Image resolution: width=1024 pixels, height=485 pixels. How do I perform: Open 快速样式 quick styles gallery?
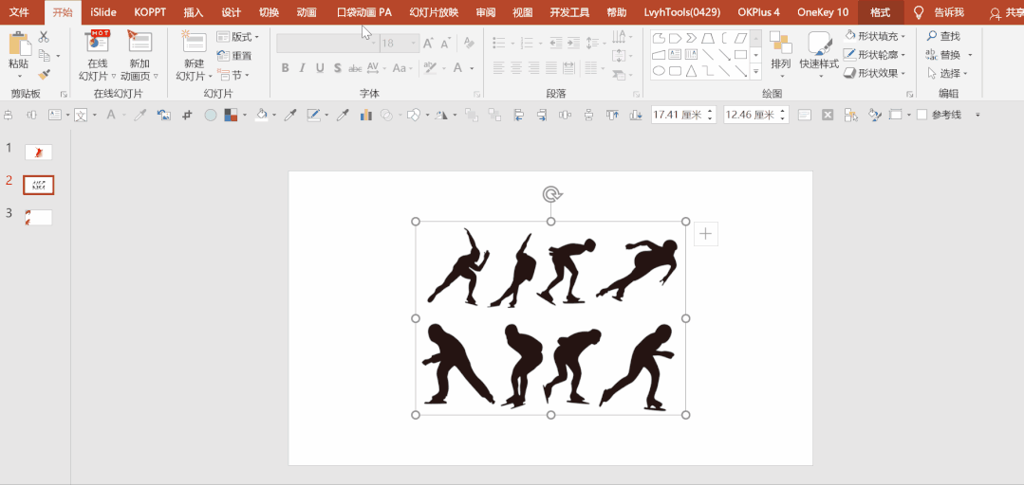coord(819,53)
